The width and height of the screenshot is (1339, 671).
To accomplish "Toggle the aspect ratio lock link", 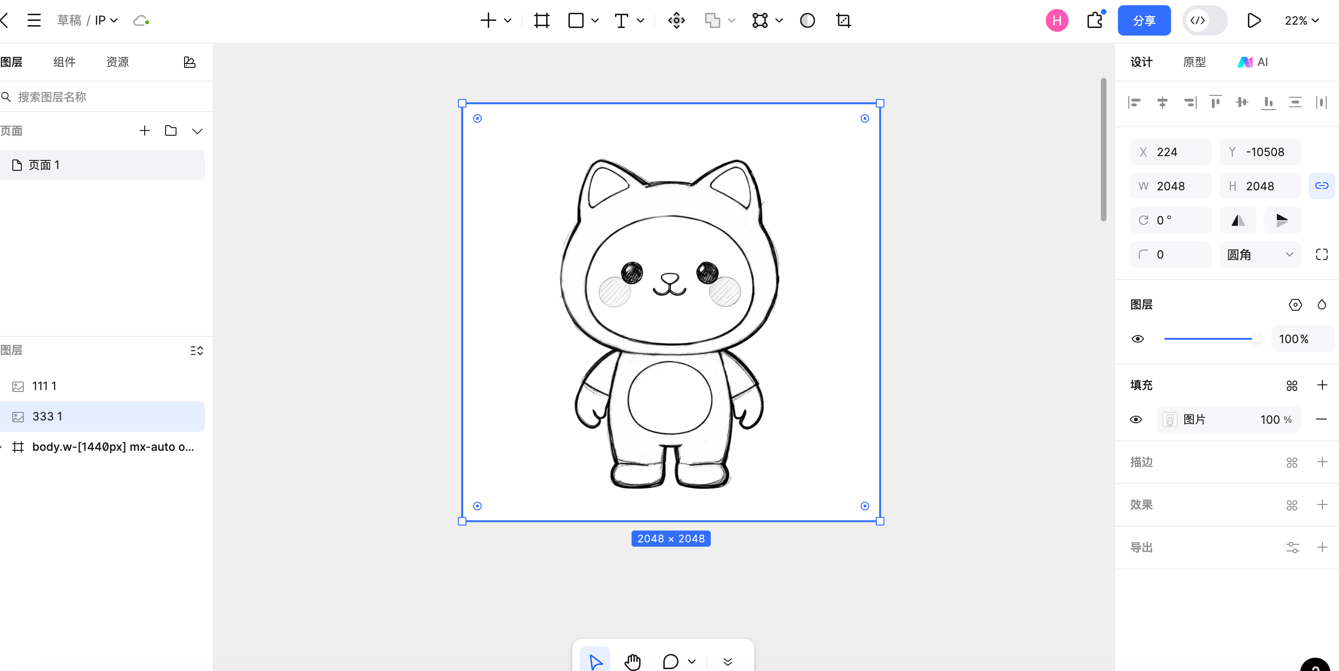I will (x=1321, y=186).
